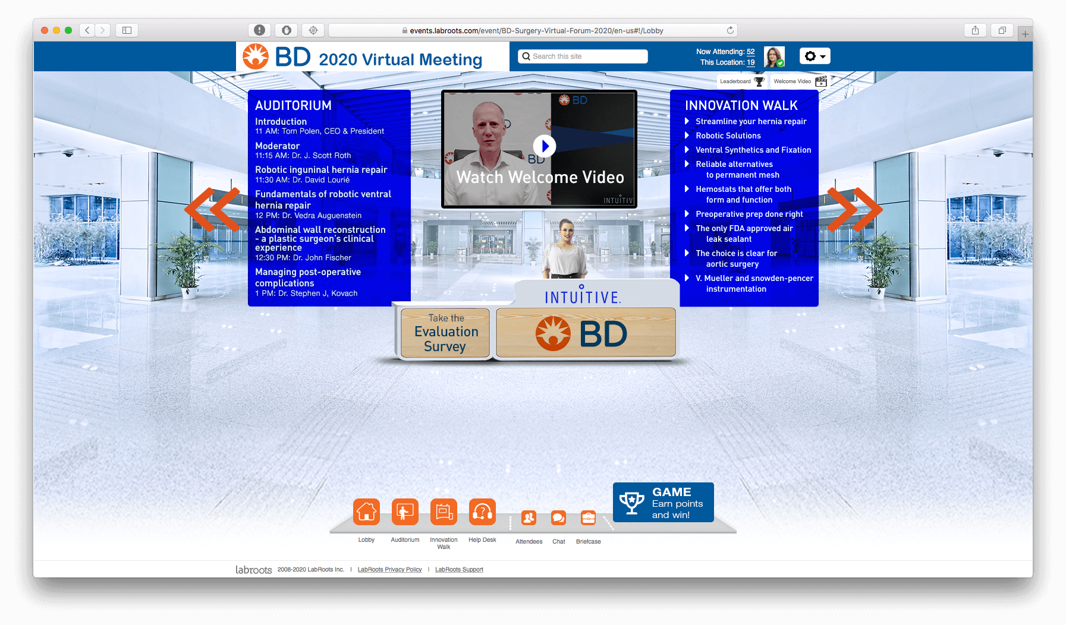The height and width of the screenshot is (625, 1066).
Task: Select Robotic inguninal hernia repair session
Action: click(321, 174)
